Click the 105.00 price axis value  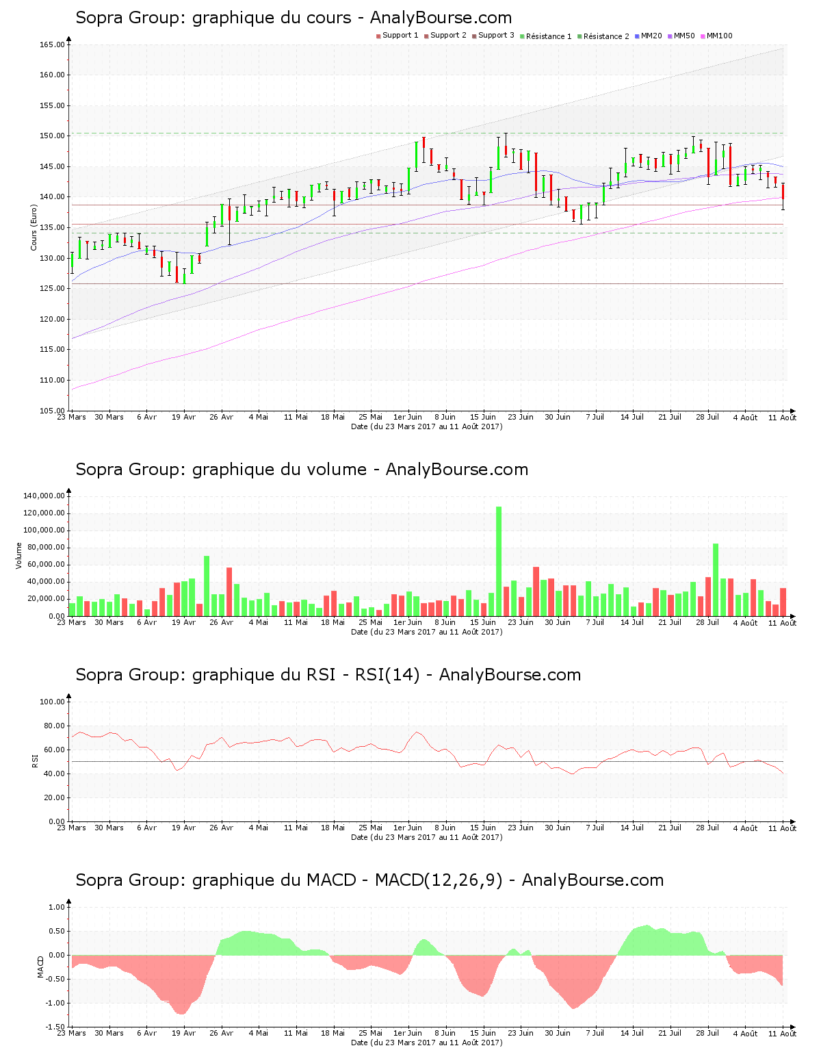click(53, 411)
